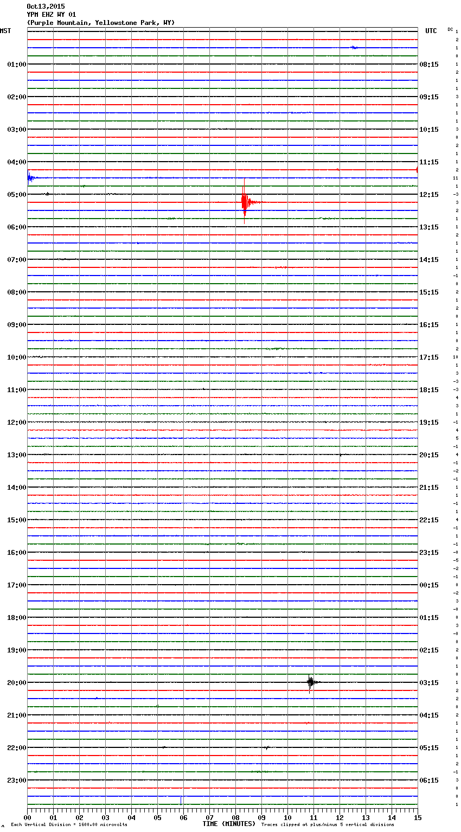Click the DC column header
Viewport: 461px width, 832px height.
point(450,29)
